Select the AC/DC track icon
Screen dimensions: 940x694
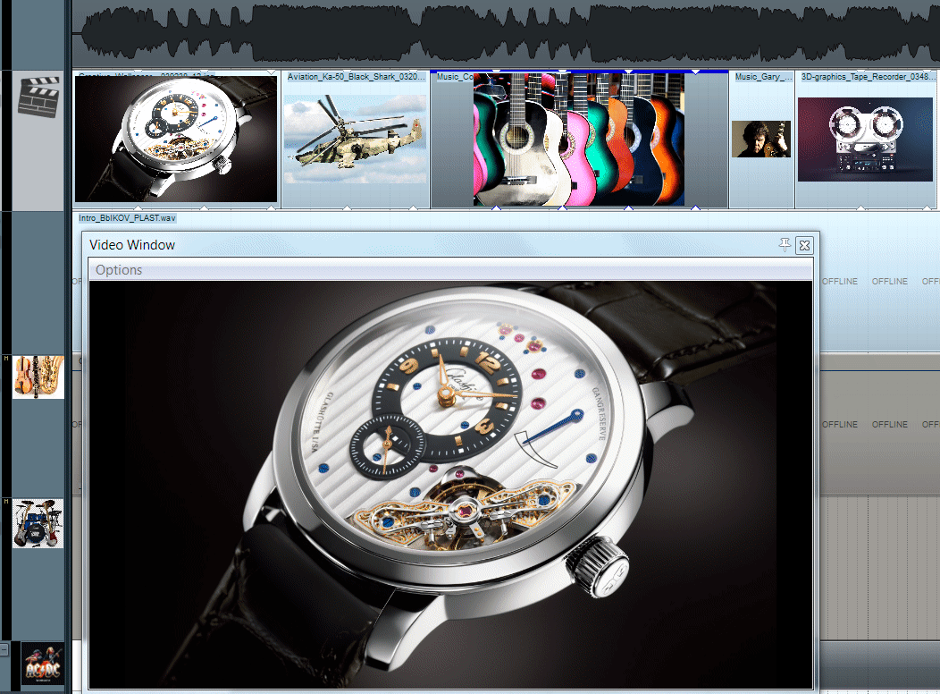coord(43,664)
